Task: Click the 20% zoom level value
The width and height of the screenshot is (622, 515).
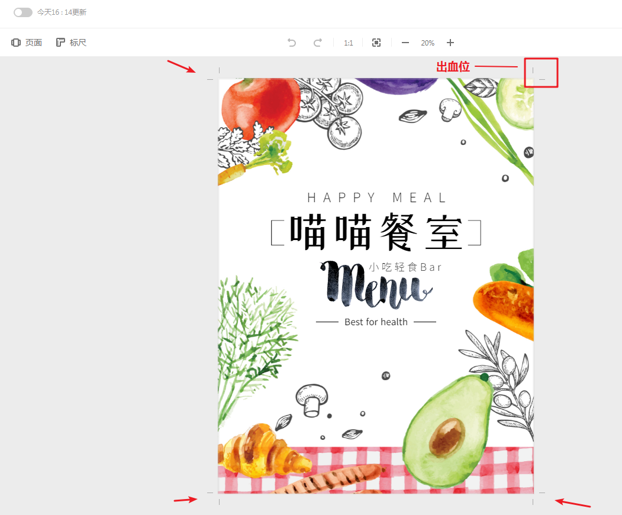Action: (x=428, y=43)
